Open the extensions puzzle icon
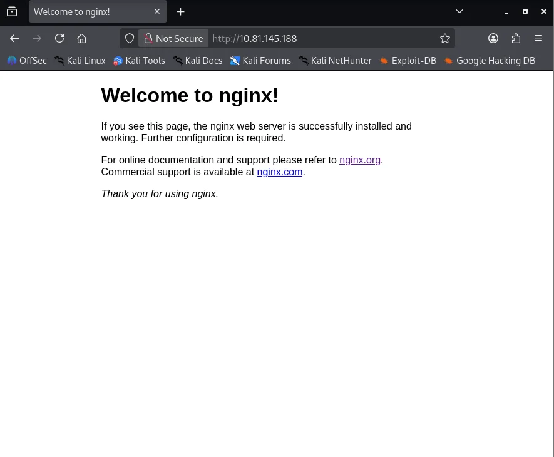554x457 pixels. [516, 38]
